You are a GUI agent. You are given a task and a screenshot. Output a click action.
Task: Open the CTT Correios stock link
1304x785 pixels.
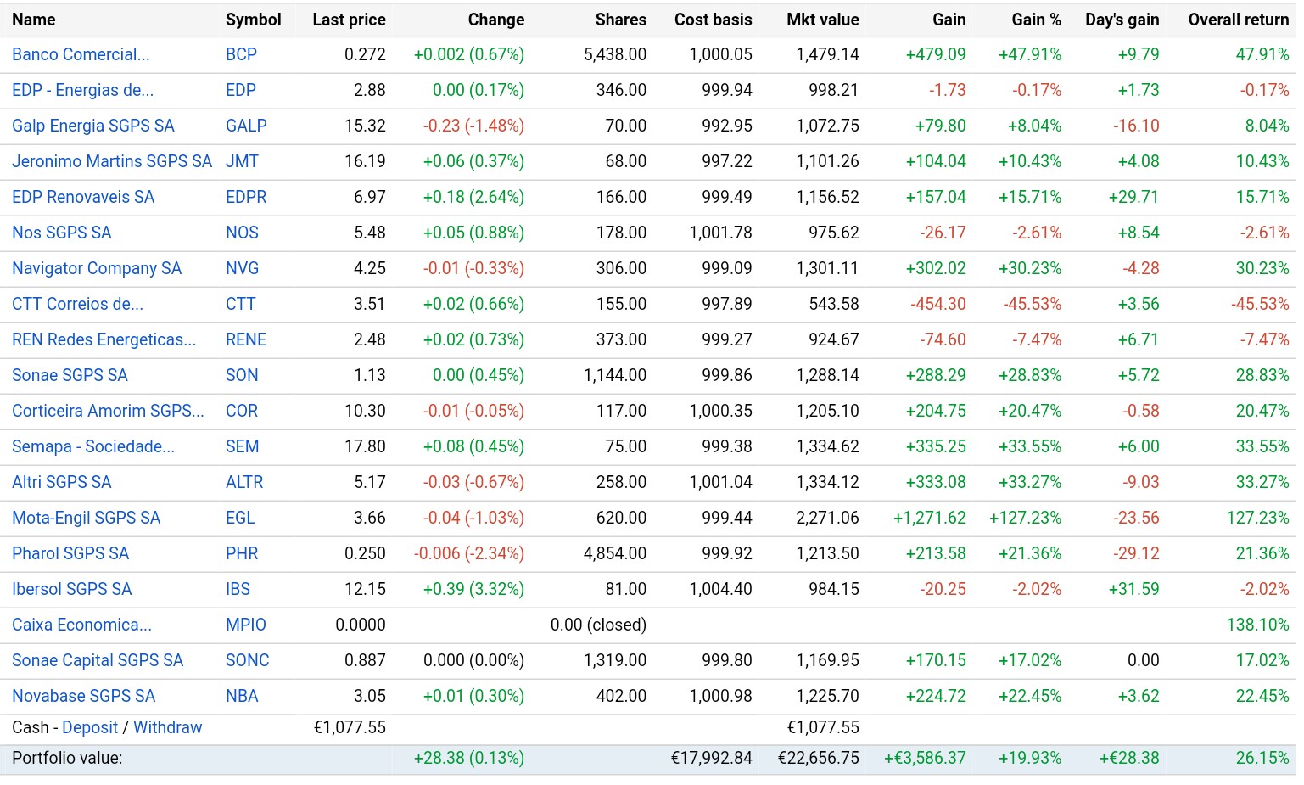[x=77, y=304]
